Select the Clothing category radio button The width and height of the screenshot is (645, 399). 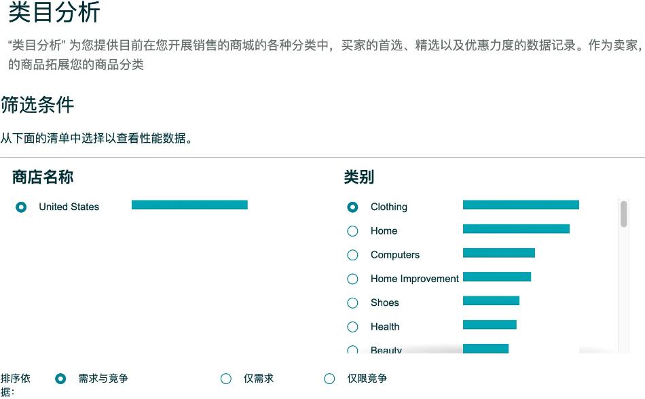(x=352, y=207)
